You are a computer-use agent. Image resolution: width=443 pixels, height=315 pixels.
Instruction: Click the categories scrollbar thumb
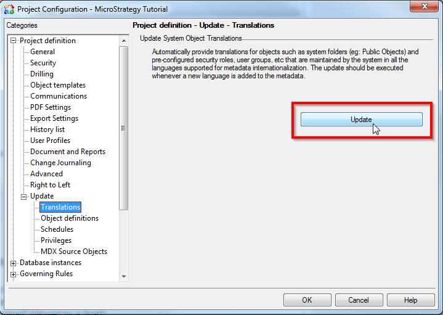[x=123, y=128]
